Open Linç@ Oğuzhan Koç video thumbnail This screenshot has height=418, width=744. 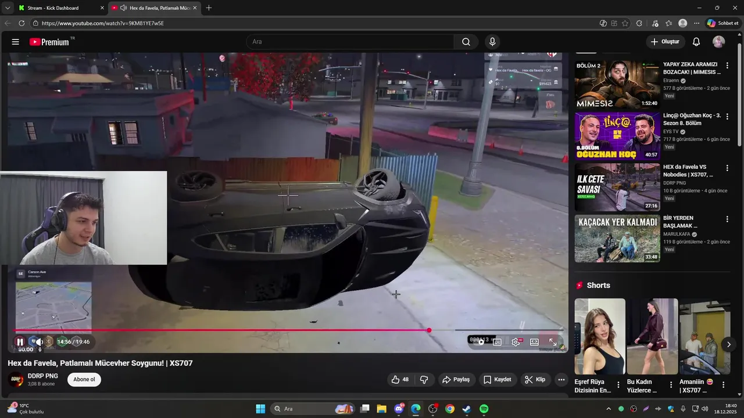click(x=617, y=136)
